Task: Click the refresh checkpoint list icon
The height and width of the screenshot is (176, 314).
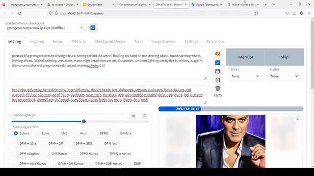Action: [x=93, y=28]
